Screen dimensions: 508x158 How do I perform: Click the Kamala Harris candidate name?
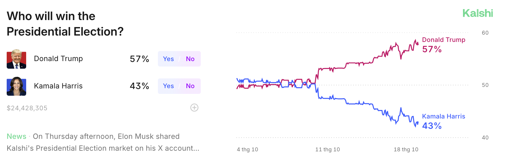click(x=58, y=86)
